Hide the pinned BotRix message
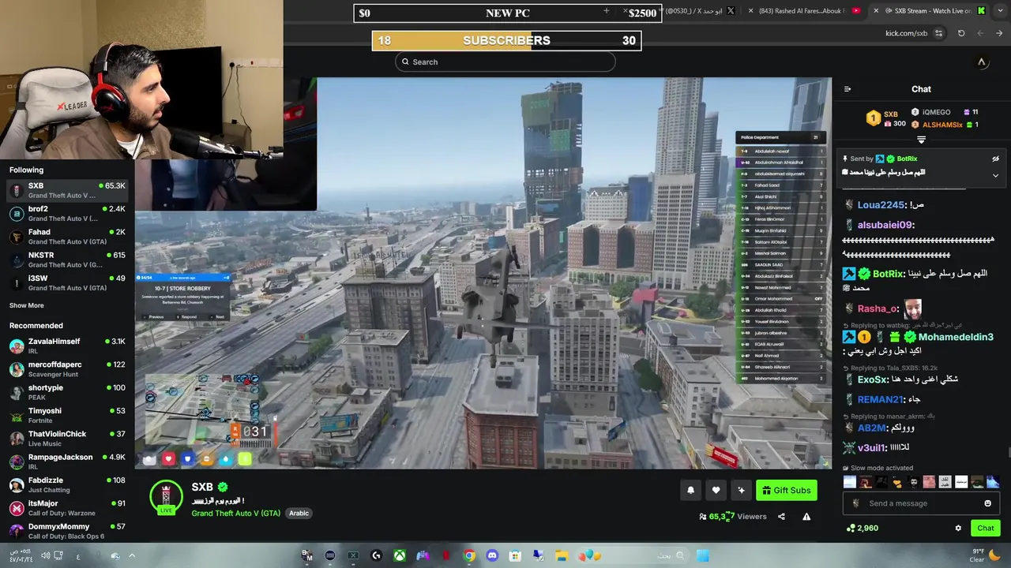Screen dimensions: 1011x568 tap(995, 159)
